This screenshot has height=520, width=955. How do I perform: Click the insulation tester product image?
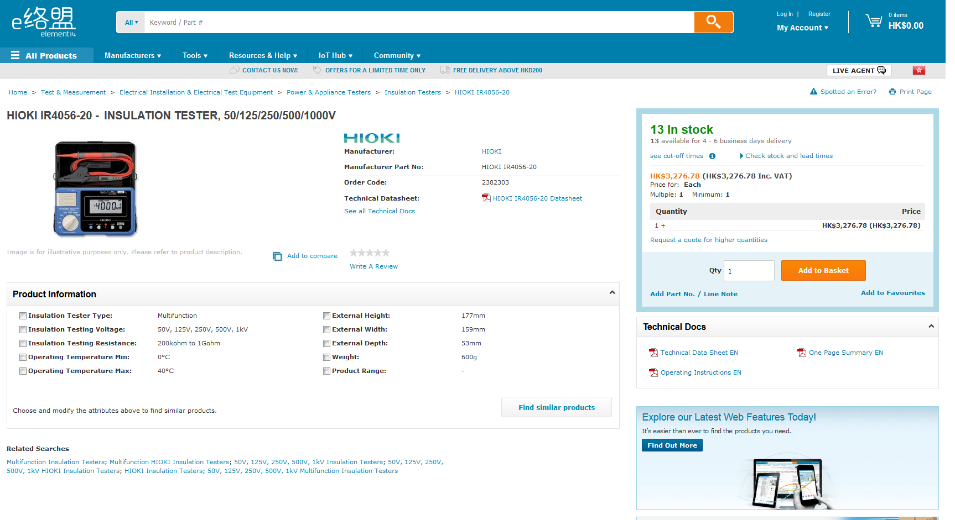point(95,188)
